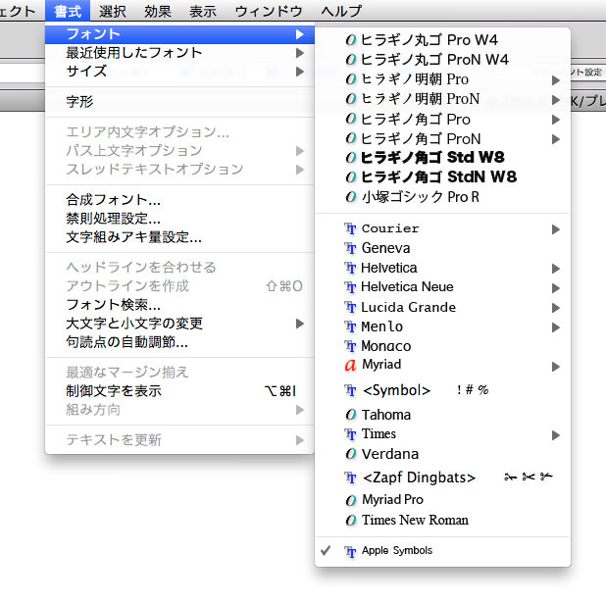Choose 句読点の自動調節... entry
The image size is (606, 603).
[x=179, y=342]
